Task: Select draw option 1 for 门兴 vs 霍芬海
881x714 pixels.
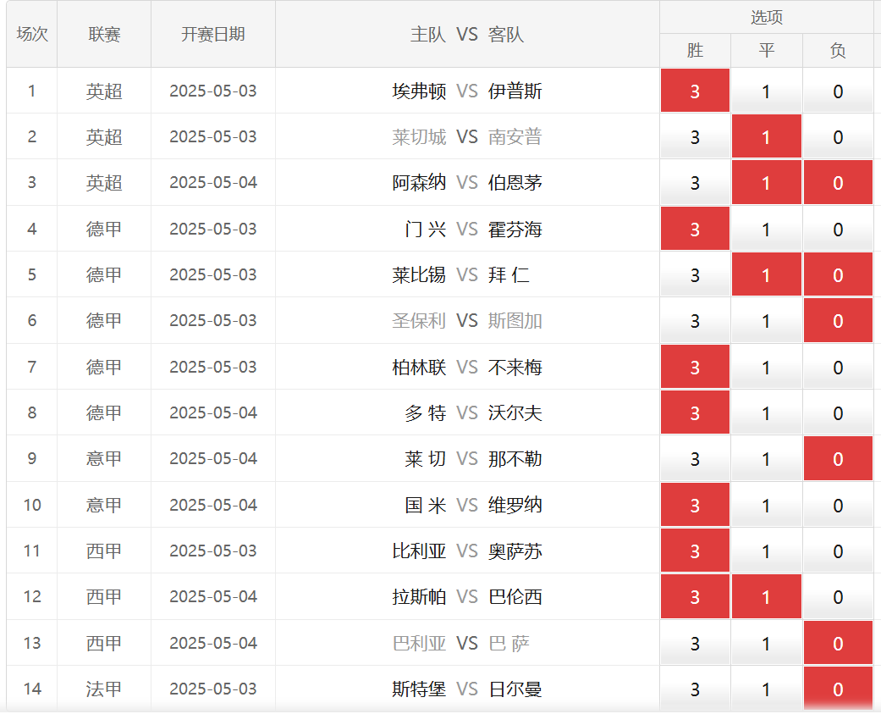Action: point(767,229)
